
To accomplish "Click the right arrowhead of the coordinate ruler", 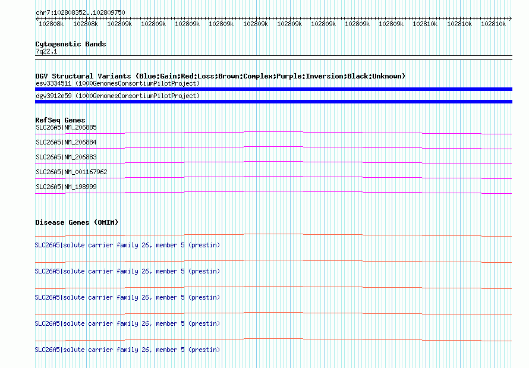I will coord(511,19).
